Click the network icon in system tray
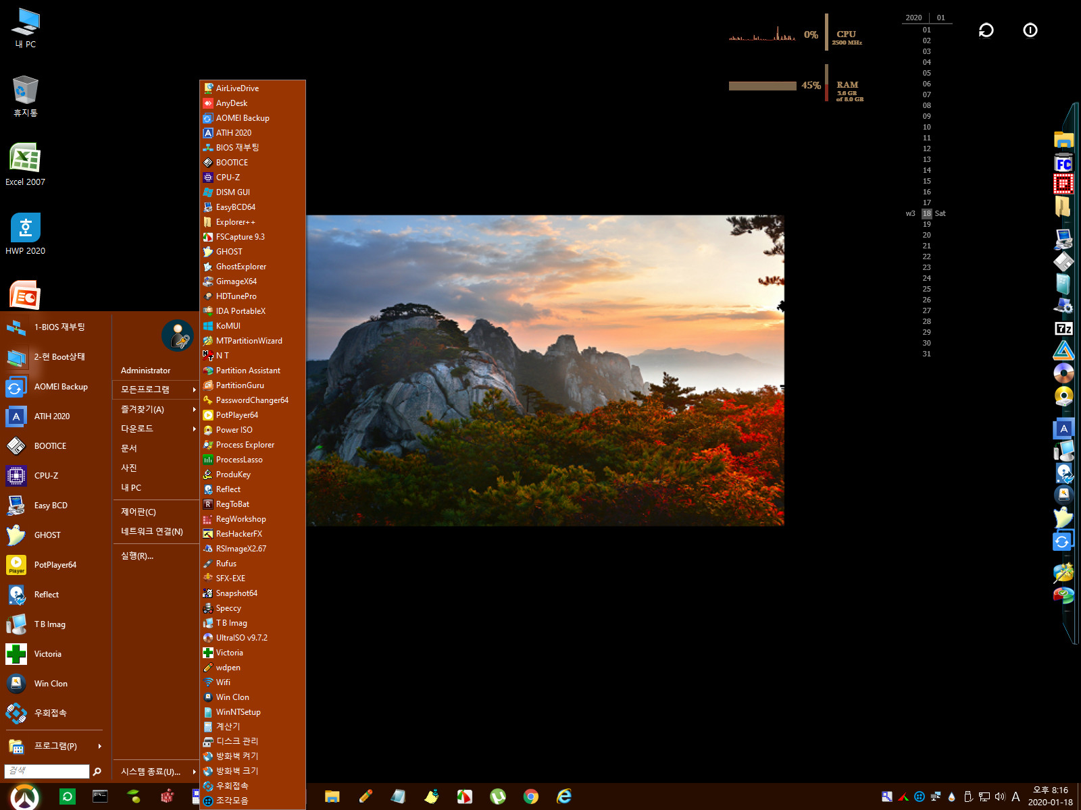Screen dimensions: 1081x810 tap(984, 796)
